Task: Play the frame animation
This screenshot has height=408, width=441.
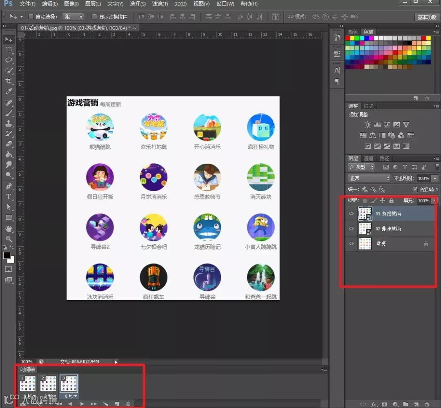Action: 82,404
